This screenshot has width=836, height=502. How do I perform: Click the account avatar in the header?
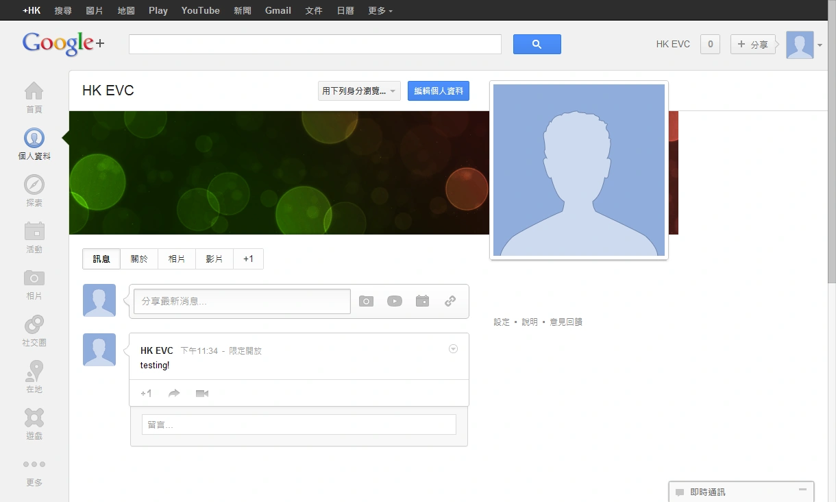(x=800, y=45)
